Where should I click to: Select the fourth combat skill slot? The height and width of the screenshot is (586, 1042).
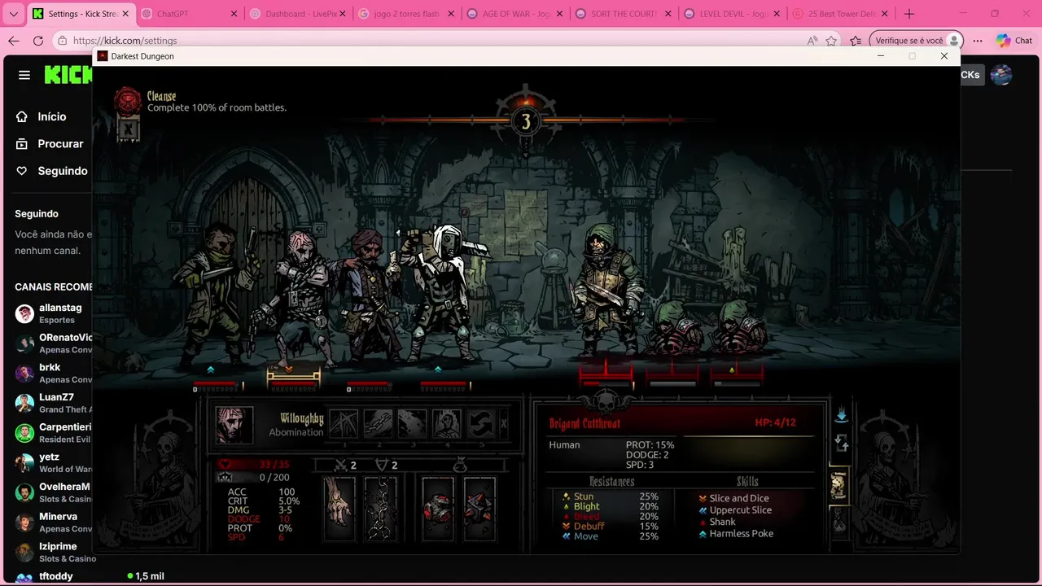click(x=447, y=423)
